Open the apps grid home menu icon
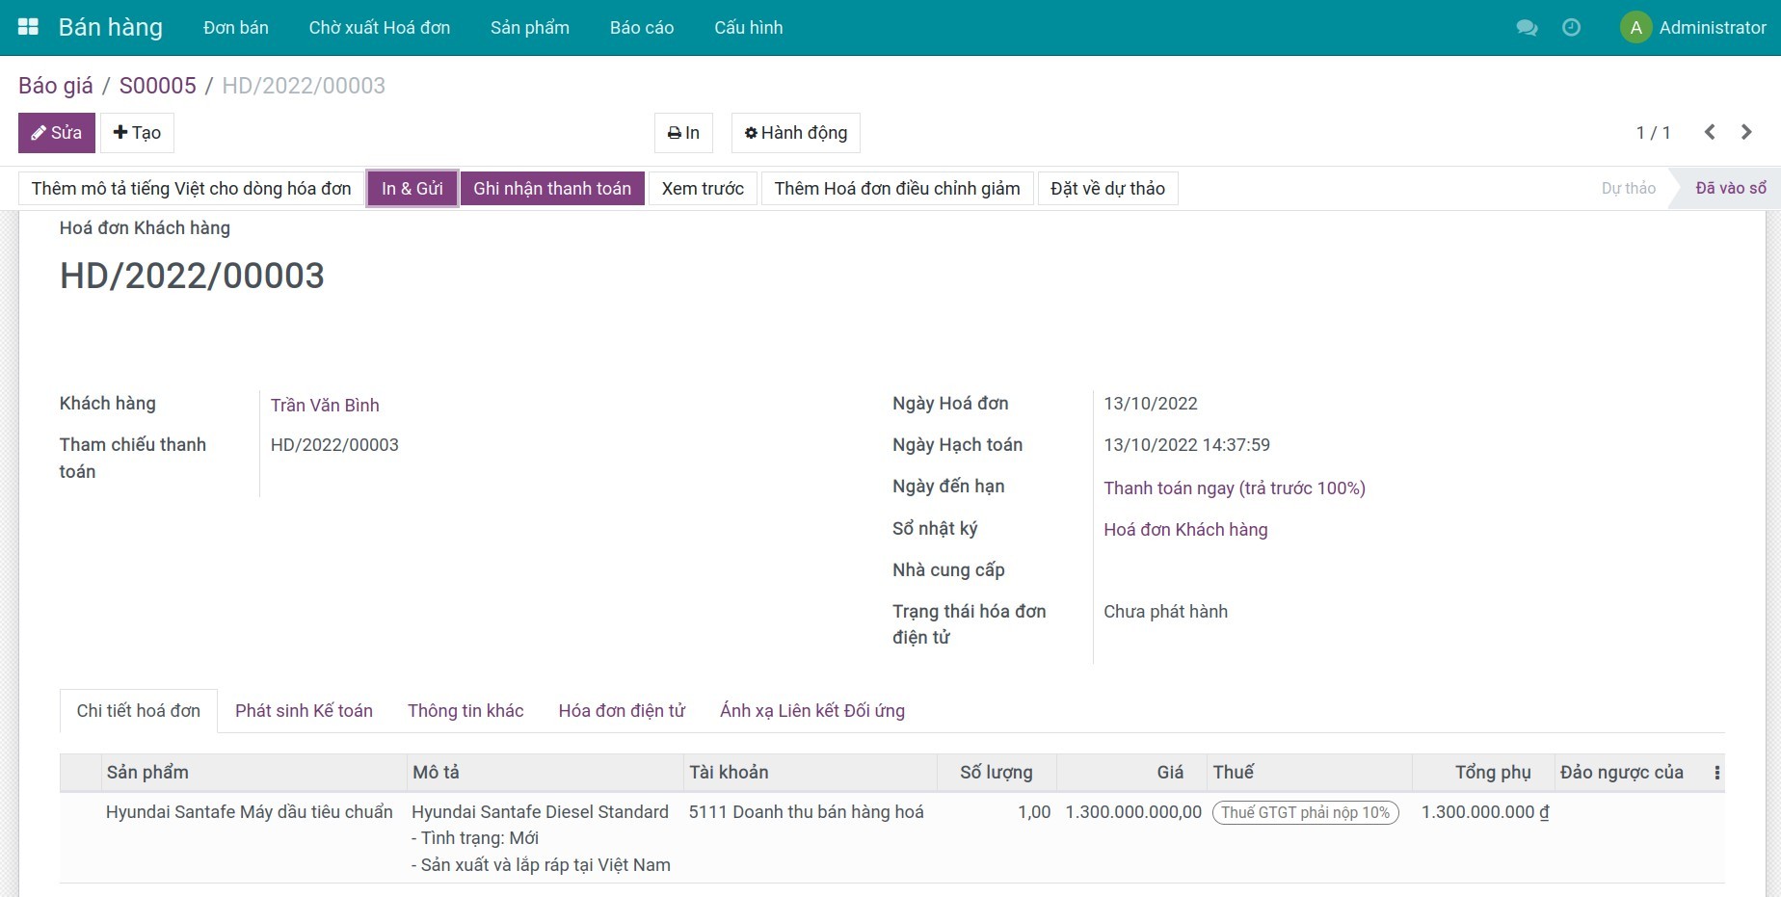 click(x=29, y=27)
